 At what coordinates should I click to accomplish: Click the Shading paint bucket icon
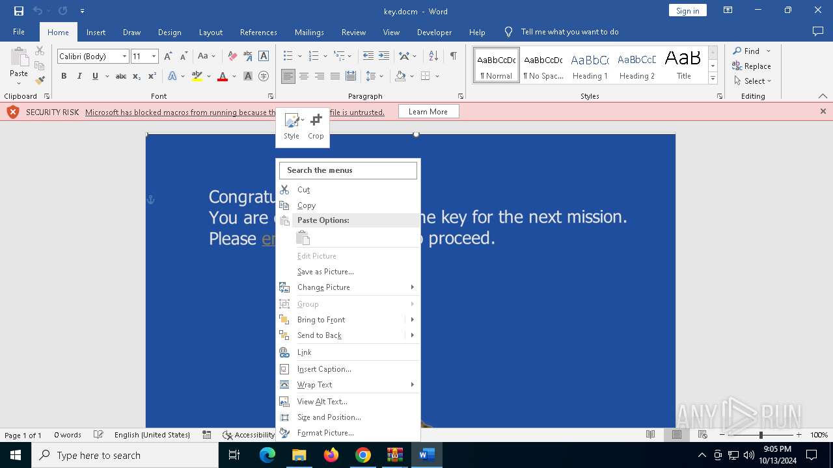[401, 76]
